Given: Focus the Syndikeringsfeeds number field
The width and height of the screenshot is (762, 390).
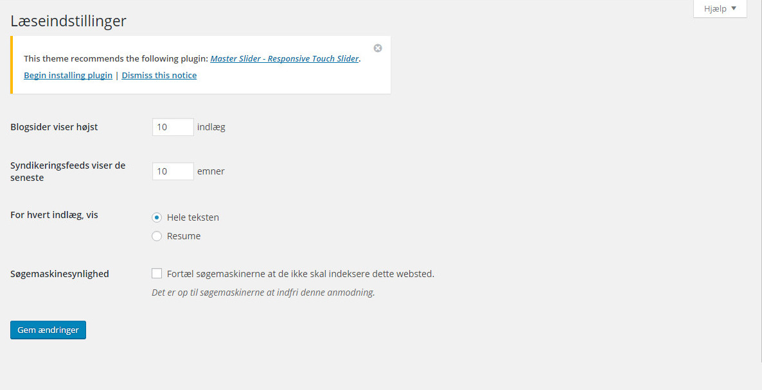Looking at the screenshot, I should coord(173,171).
